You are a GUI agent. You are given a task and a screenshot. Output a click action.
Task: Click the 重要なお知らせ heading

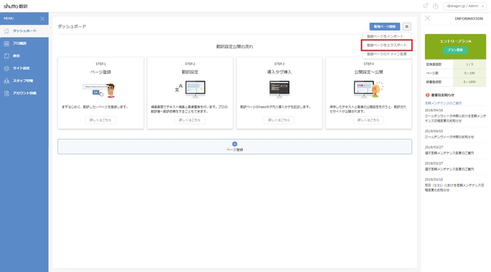click(x=443, y=95)
